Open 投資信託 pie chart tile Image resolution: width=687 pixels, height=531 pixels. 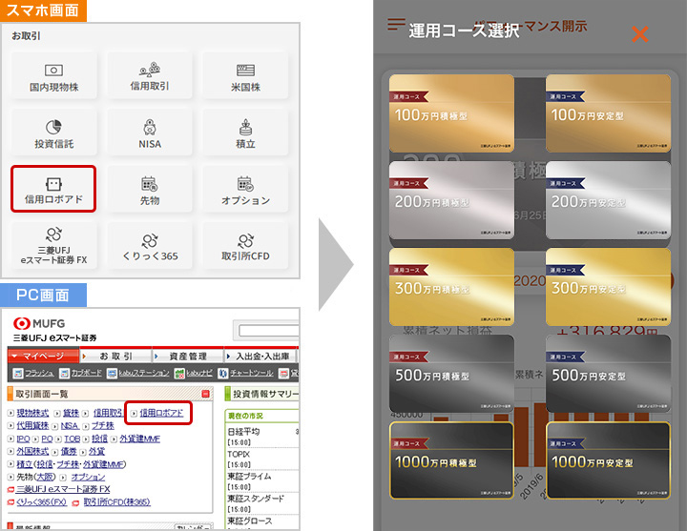coord(53,133)
